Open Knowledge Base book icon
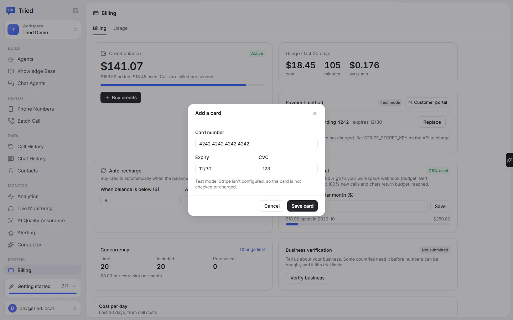 [11, 71]
